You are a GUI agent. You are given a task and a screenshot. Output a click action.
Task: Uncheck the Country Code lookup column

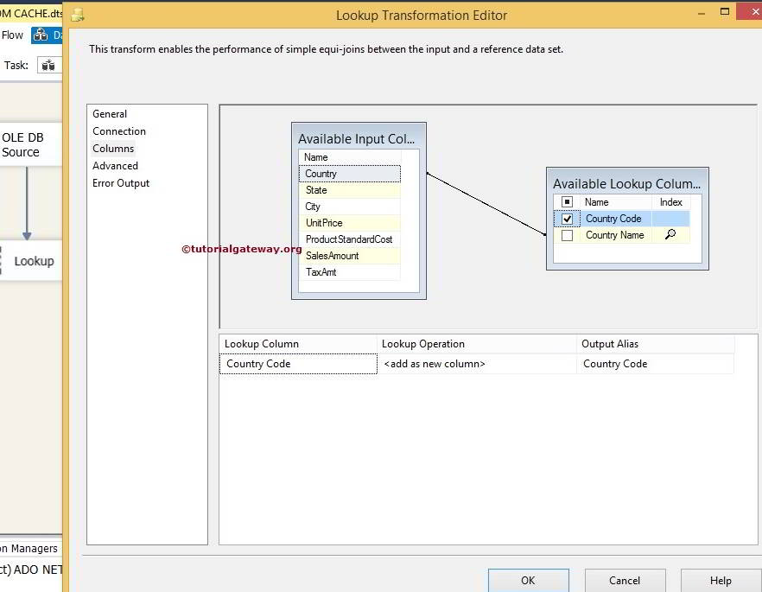[x=567, y=218]
